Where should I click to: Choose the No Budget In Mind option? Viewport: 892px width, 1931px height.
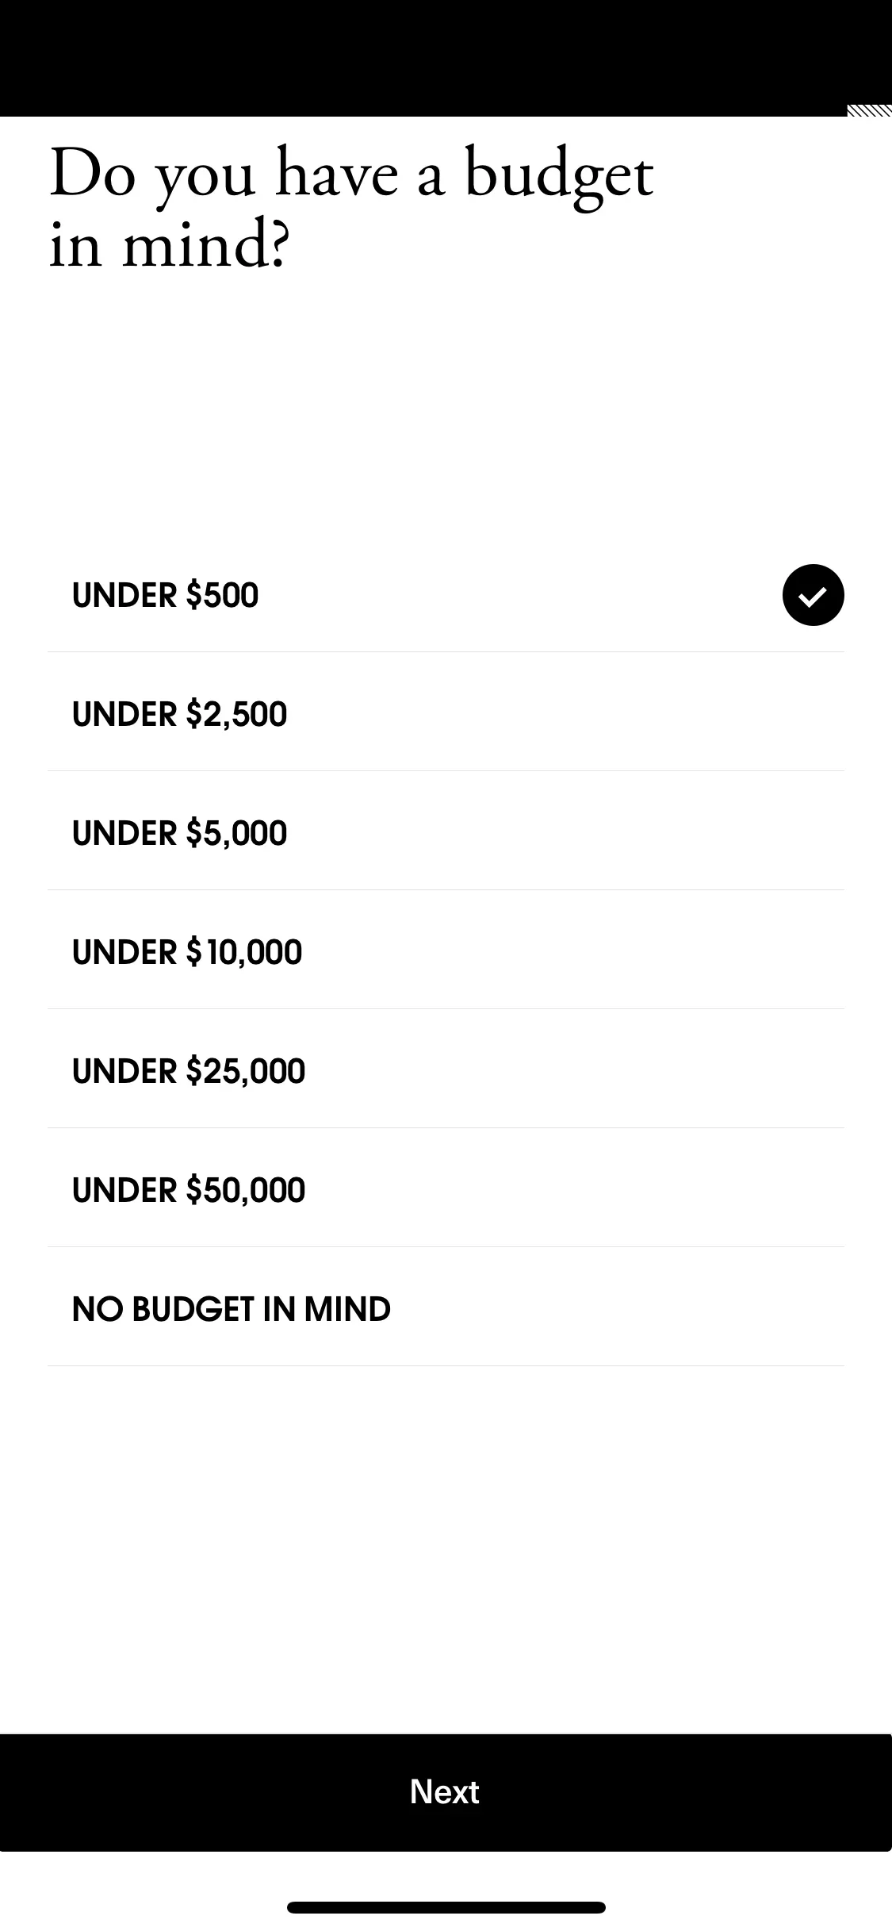coord(446,1309)
